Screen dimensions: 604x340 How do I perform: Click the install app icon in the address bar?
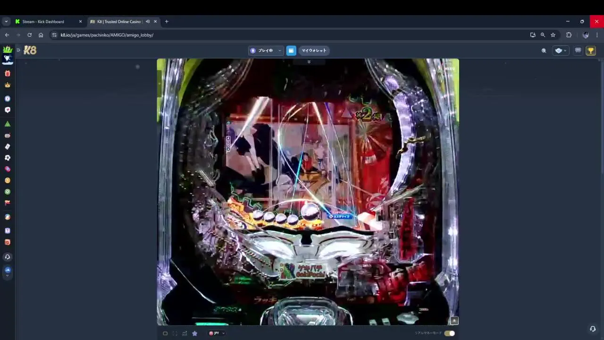533,35
